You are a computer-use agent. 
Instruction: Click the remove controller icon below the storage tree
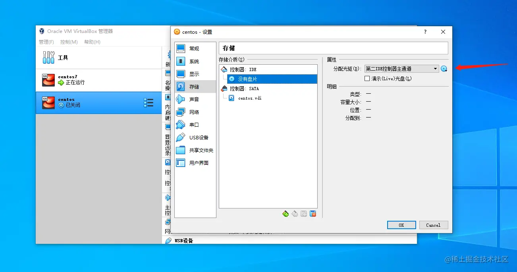295,214
